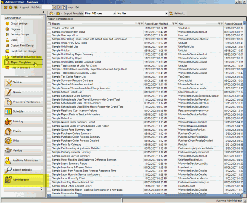Select row marker for Sample Tax Codes Report List
This screenshot has height=203, width=247.
pyautogui.click(x=49, y=77)
